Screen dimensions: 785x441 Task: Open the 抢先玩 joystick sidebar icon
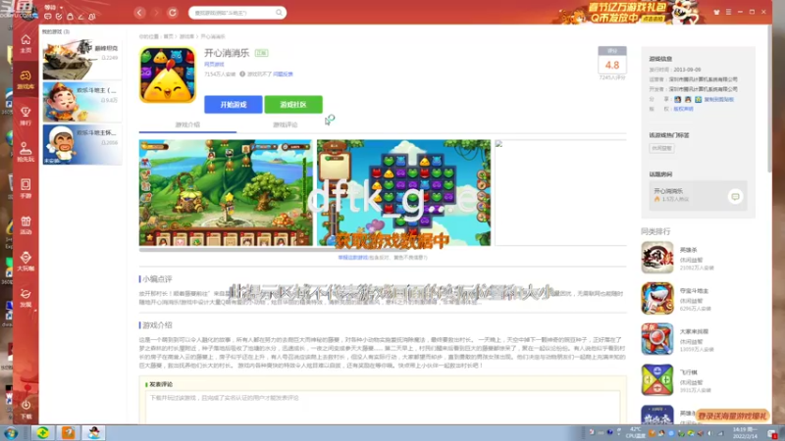(26, 152)
